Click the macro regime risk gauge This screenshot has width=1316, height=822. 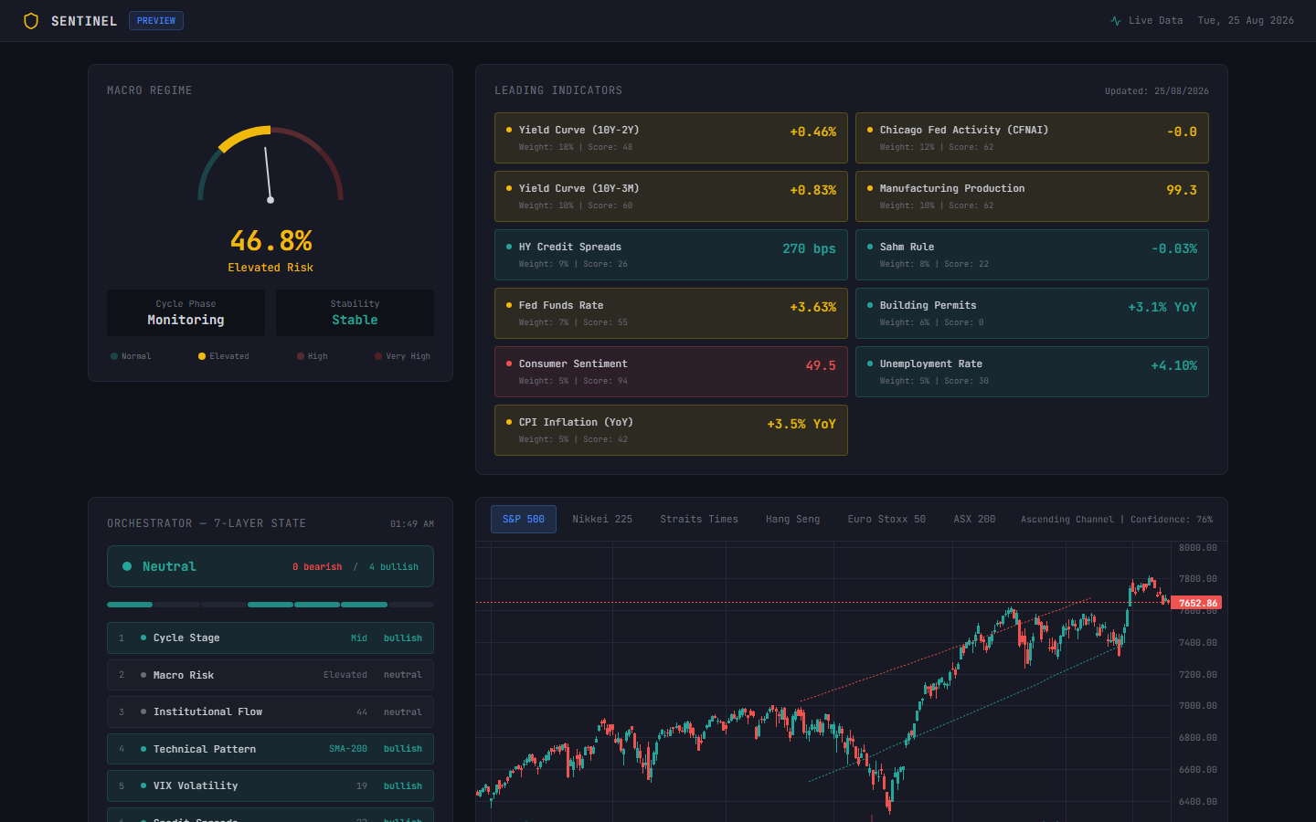[x=271, y=164]
